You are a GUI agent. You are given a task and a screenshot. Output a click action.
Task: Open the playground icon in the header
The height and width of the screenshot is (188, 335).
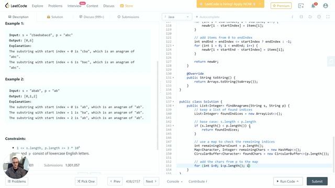click(x=301, y=6)
